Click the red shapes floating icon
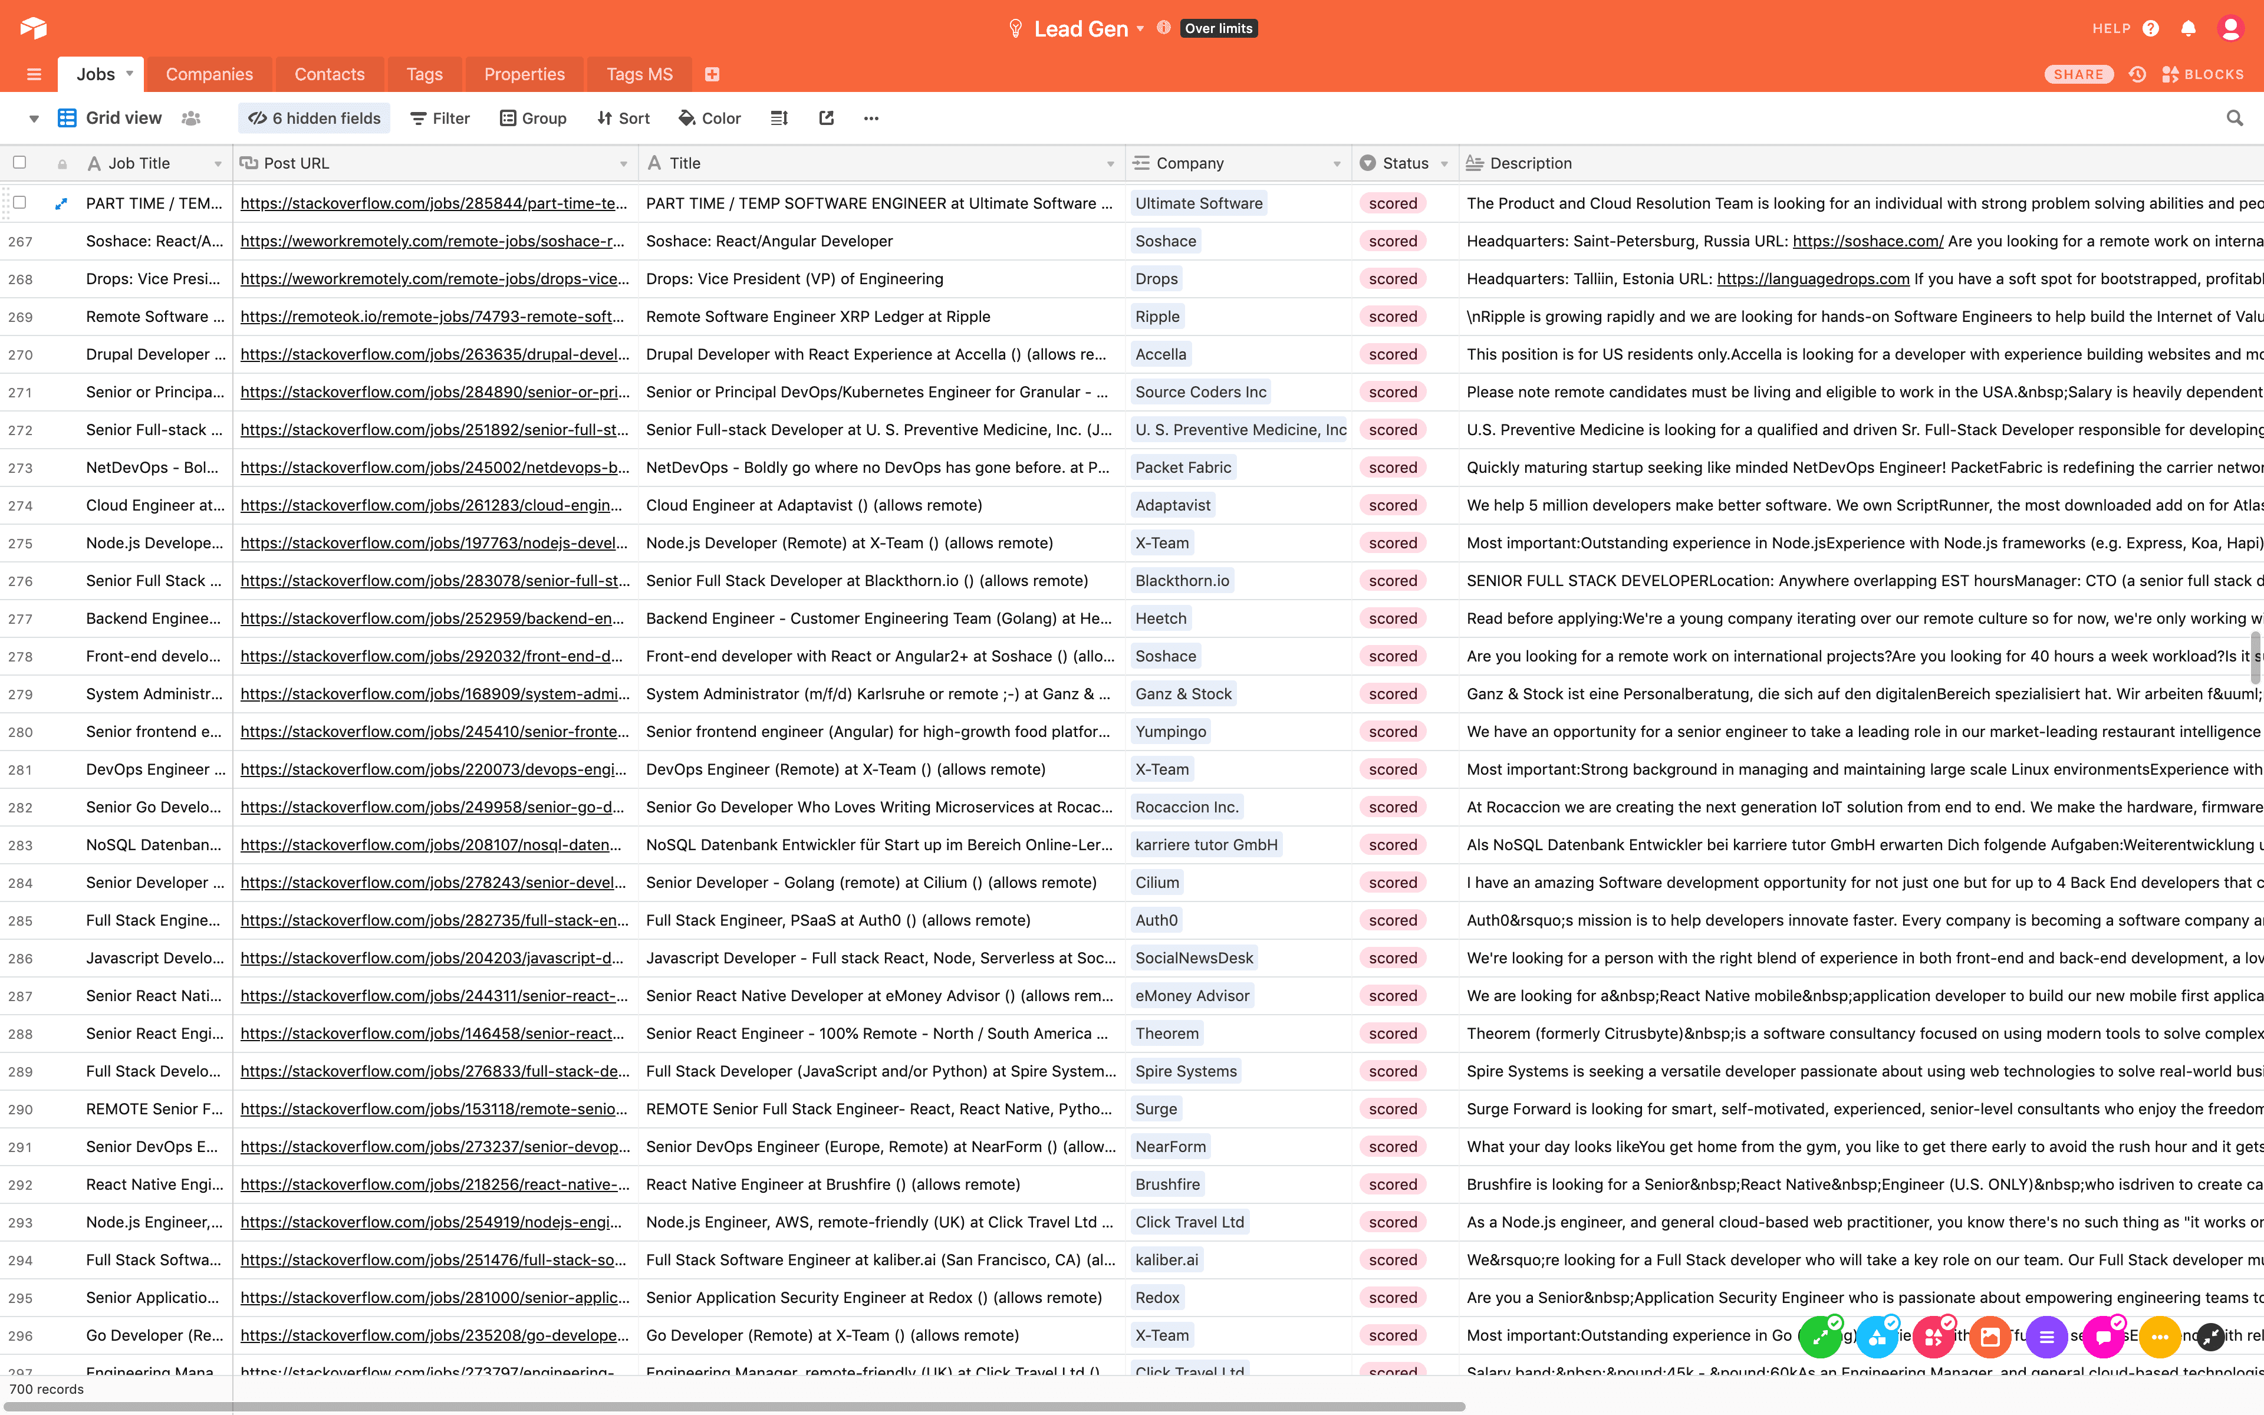This screenshot has height=1415, width=2264. tap(1934, 1337)
